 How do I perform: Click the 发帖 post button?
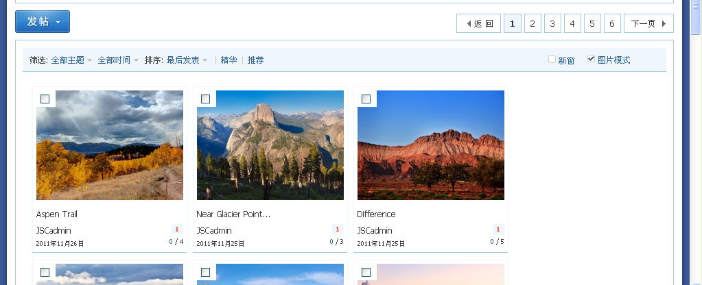click(43, 21)
